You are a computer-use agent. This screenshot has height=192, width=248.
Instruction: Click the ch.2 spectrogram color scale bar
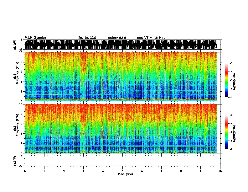(x=227, y=132)
